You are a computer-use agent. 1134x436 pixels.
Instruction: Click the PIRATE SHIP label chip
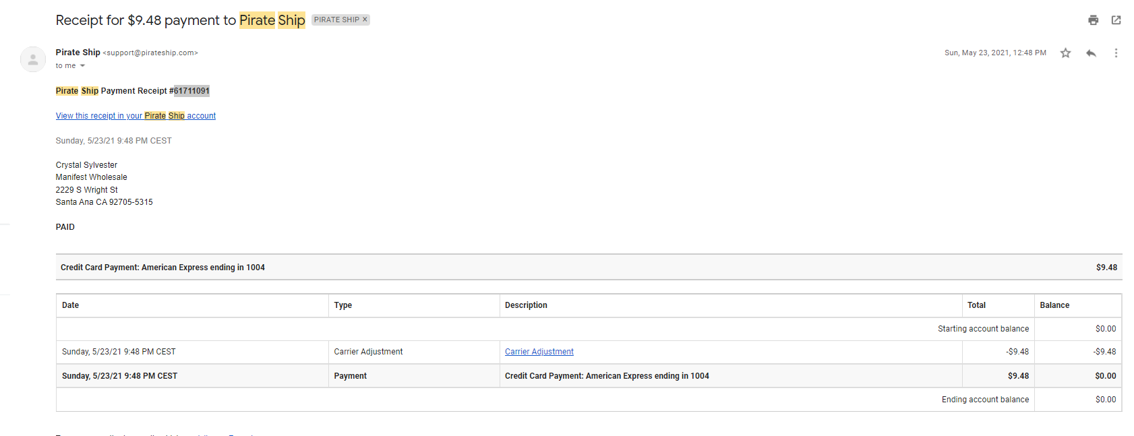[336, 20]
